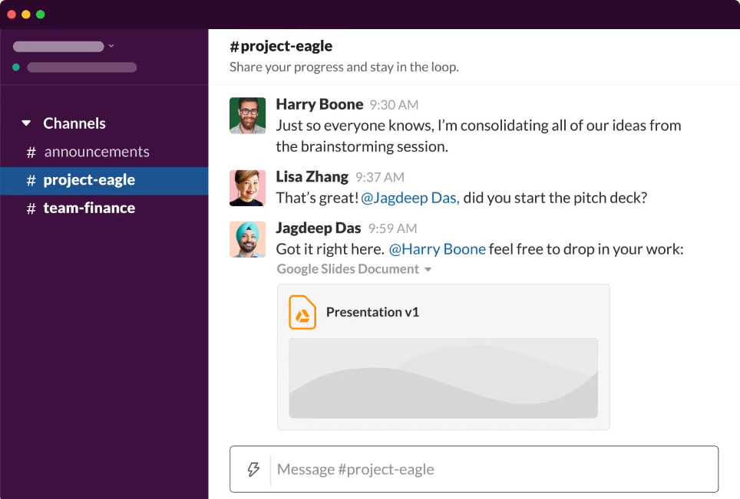Open the Presentation v1 file title
The width and height of the screenshot is (740, 499).
click(x=372, y=312)
